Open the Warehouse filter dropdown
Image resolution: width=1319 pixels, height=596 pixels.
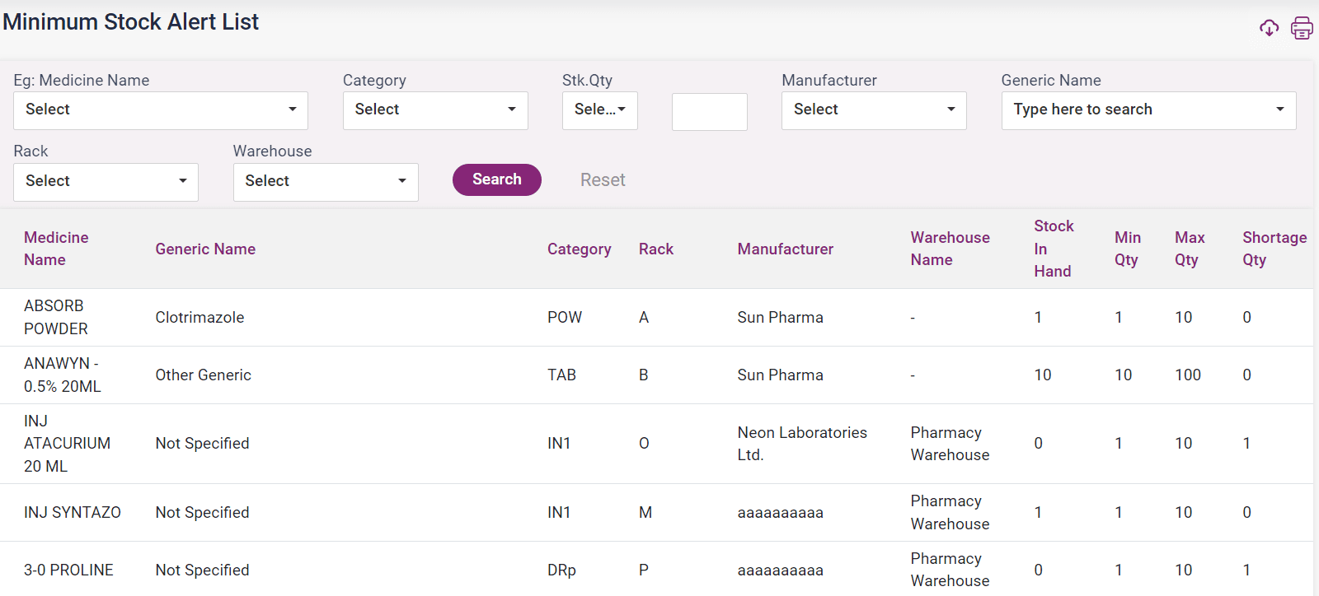pos(326,181)
